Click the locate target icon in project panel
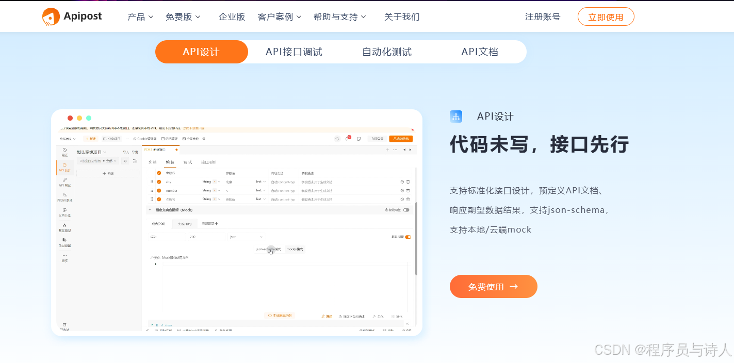 tap(125, 161)
